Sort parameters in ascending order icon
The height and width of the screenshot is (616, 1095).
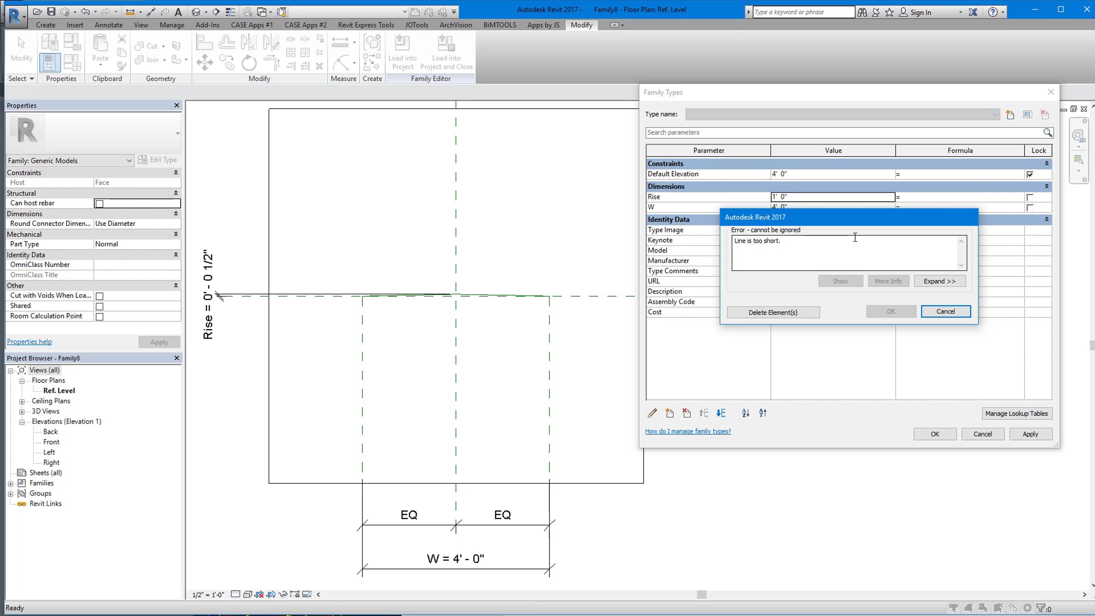coord(746,413)
